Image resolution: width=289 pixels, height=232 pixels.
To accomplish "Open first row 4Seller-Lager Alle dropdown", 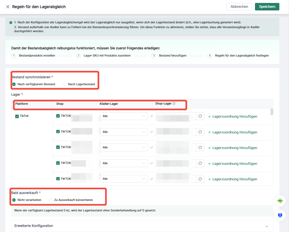I will 124,116.
